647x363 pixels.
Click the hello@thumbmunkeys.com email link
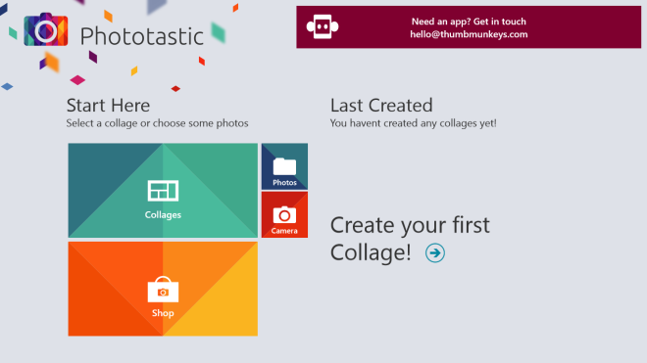tap(469, 34)
